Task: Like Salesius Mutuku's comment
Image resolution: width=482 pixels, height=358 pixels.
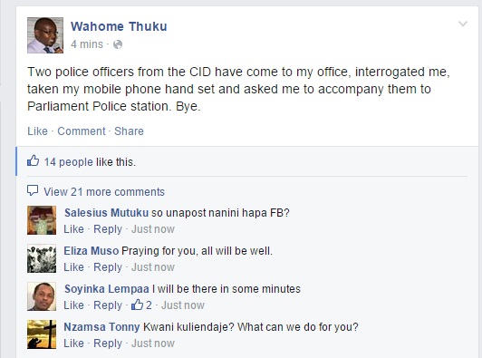Action: (x=73, y=229)
